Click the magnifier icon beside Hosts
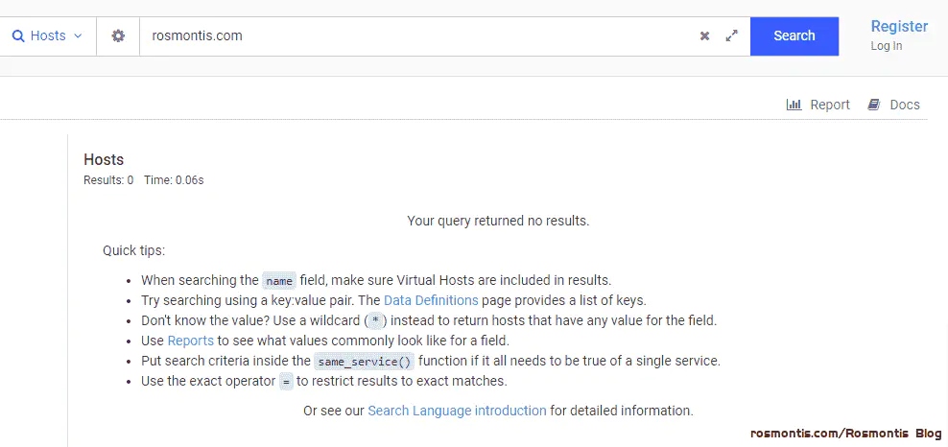The width and height of the screenshot is (948, 447). 18,36
